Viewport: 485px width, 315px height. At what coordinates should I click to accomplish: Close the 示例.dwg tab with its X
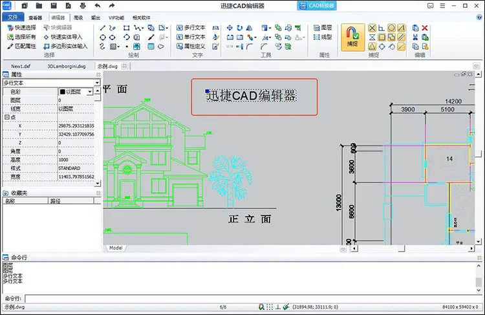[x=124, y=66]
